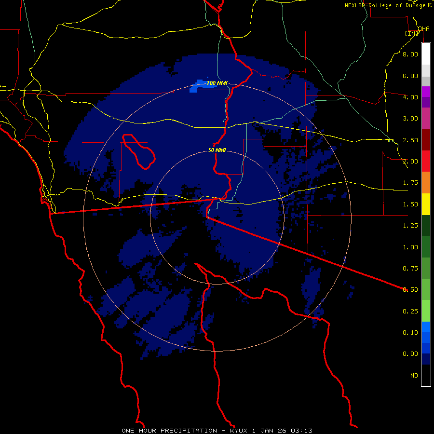Click the 6.00 legend value

pyautogui.click(x=410, y=76)
